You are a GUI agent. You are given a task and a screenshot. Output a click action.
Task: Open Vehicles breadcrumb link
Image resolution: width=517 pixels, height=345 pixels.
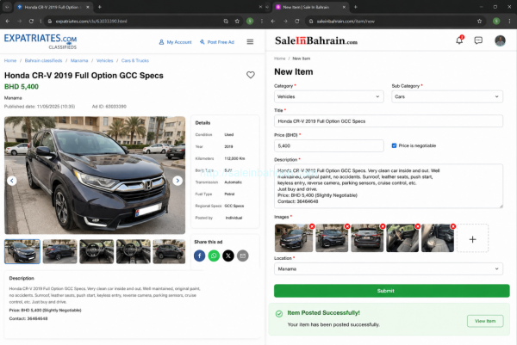tap(104, 60)
